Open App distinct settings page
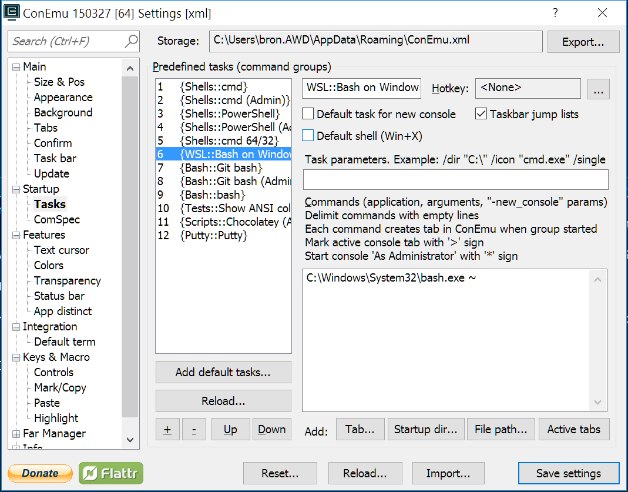The width and height of the screenshot is (628, 492). 63,312
